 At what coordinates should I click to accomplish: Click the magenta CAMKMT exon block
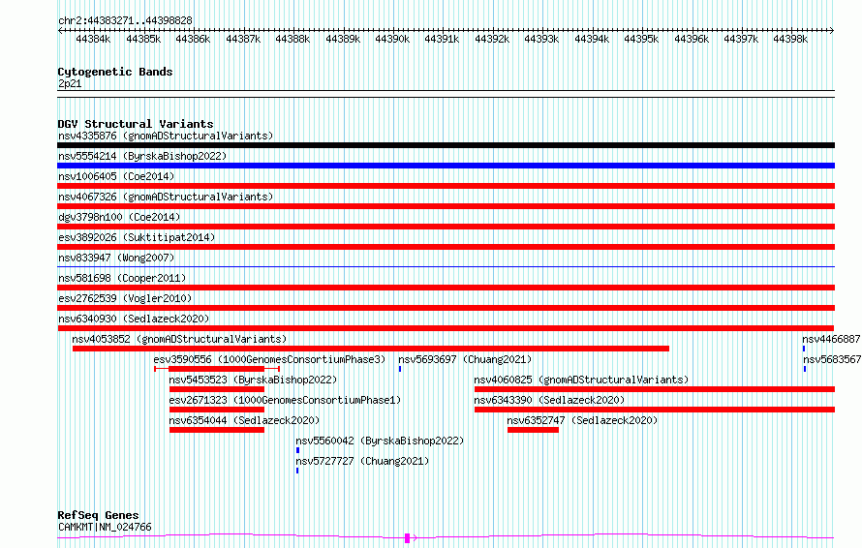tap(408, 538)
